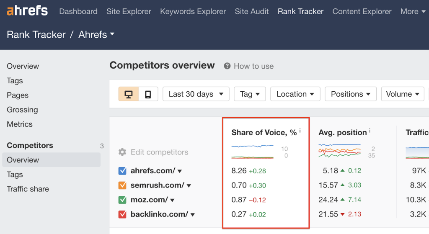Click the How to use question-mark icon

(x=227, y=66)
